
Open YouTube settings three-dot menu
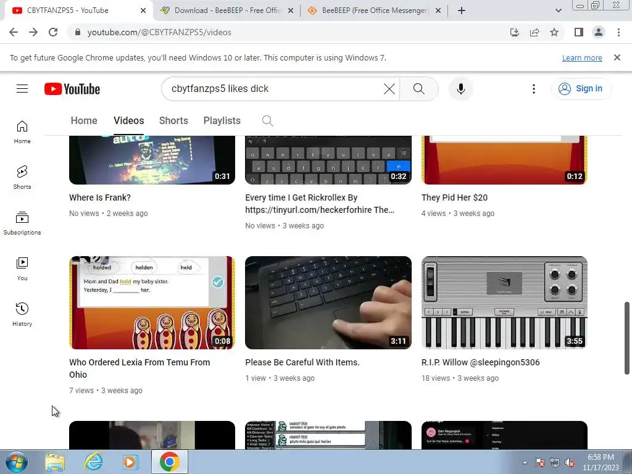tap(534, 89)
